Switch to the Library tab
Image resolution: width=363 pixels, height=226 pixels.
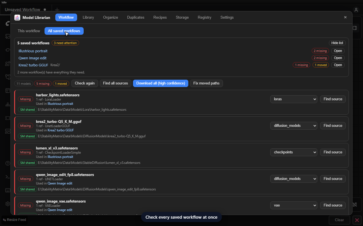[88, 18]
